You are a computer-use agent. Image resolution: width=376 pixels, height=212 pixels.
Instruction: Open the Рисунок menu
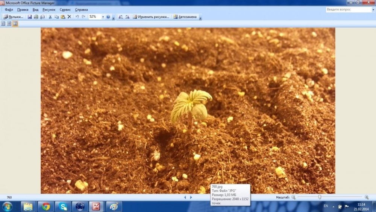[x=49, y=10]
